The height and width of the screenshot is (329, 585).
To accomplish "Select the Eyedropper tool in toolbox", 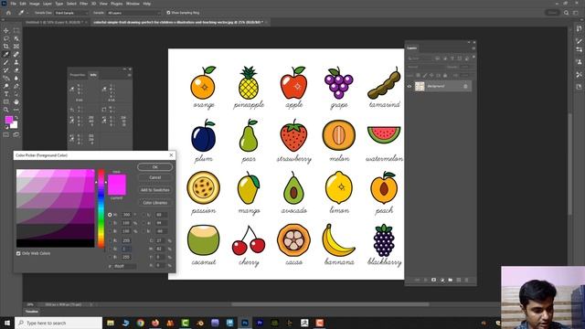I will point(6,55).
